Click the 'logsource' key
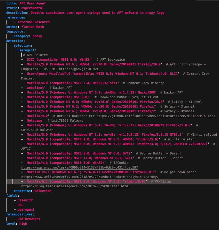Image resolution: width=219 pixels, height=230 pixels. [15, 32]
